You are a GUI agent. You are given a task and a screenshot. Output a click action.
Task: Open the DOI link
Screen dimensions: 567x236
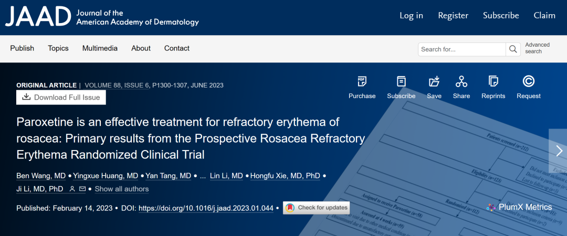point(206,208)
